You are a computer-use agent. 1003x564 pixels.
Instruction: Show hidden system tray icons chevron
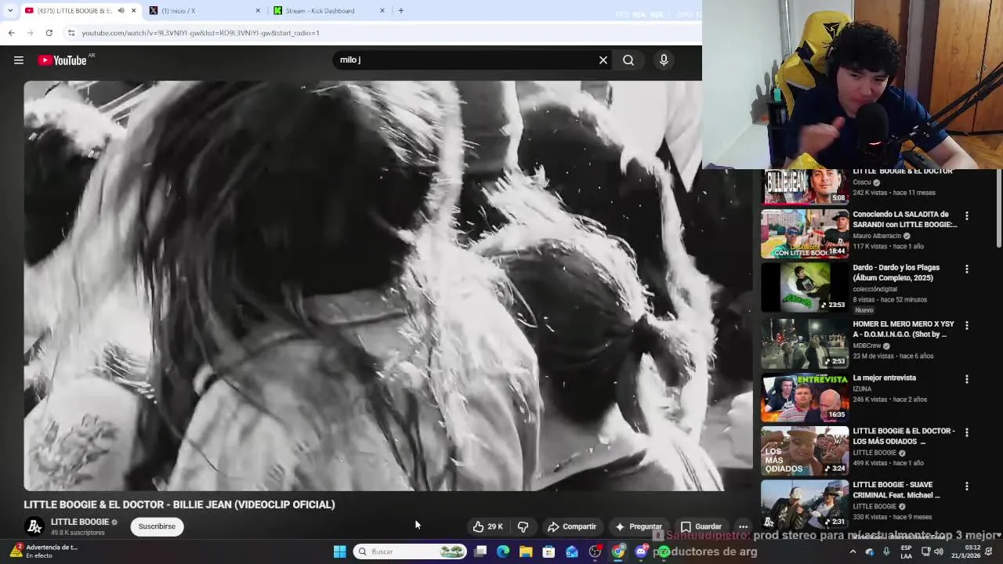pos(853,551)
